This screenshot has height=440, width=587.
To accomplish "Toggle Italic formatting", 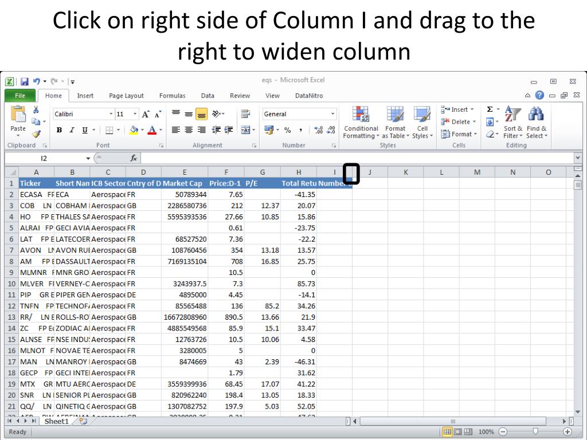I will click(x=72, y=130).
